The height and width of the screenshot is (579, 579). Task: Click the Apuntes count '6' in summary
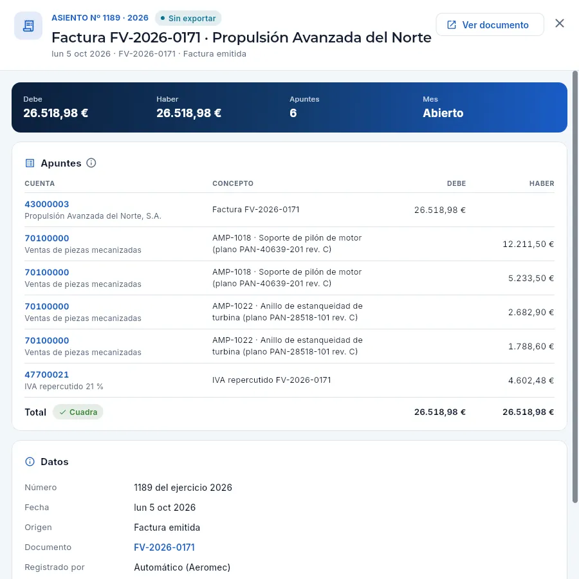pyautogui.click(x=293, y=113)
